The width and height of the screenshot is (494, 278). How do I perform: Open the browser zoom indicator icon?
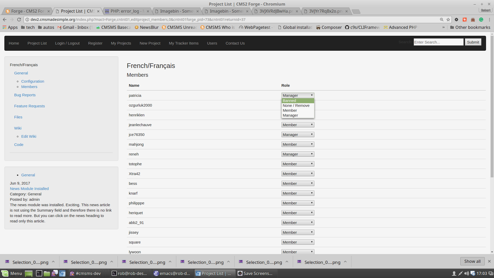click(442, 20)
